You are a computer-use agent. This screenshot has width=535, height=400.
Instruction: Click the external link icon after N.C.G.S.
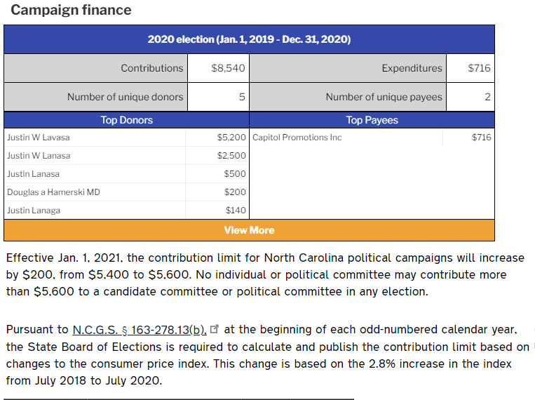coord(215,329)
